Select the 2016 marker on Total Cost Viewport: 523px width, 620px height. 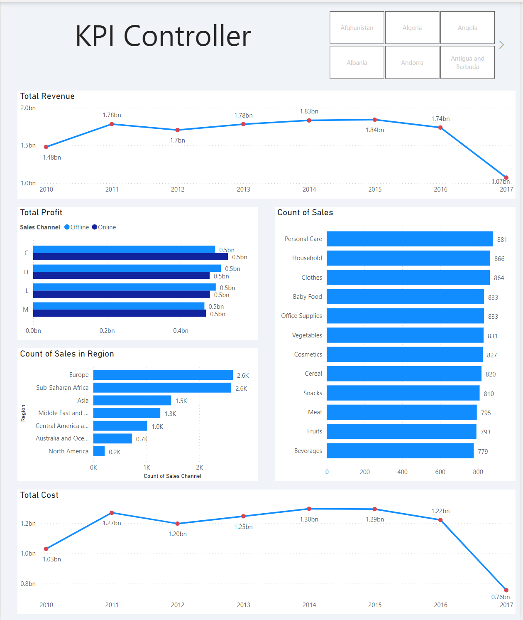[x=440, y=520]
